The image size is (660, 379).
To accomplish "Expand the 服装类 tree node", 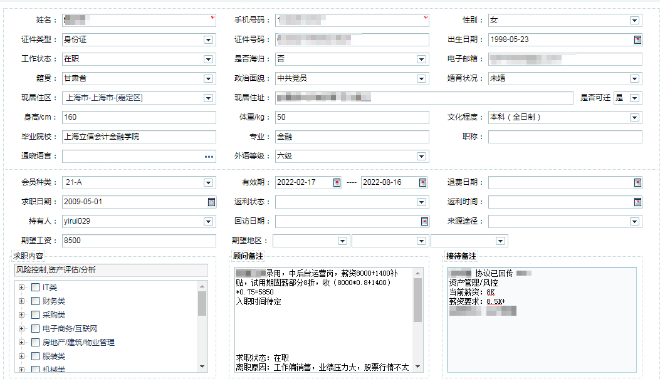I will [21, 356].
